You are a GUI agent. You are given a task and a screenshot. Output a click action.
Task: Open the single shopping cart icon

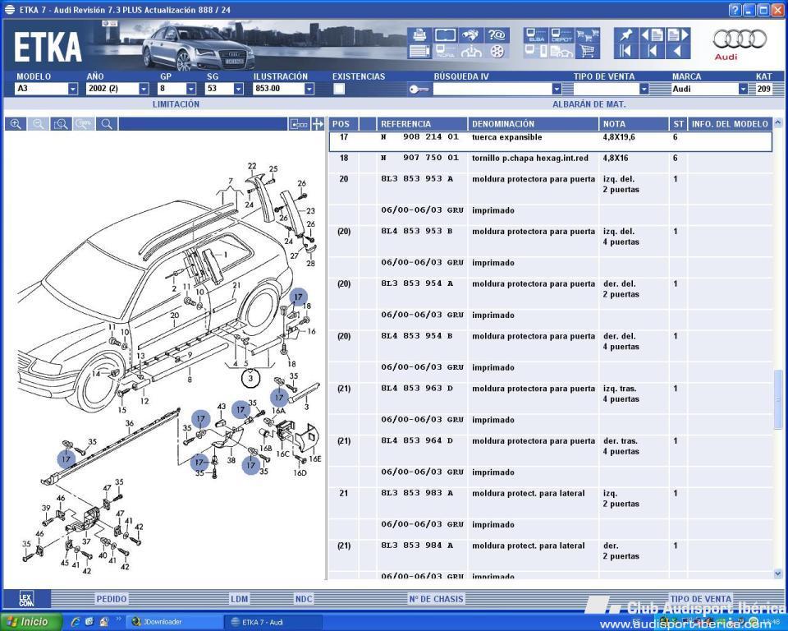click(x=587, y=51)
